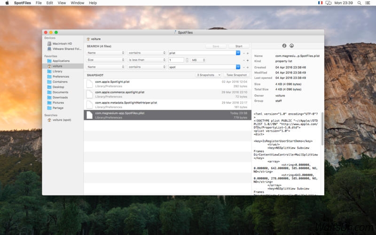376x235 pixels.
Task: Open first rule Name attribute dropdown
Action: click(x=105, y=53)
